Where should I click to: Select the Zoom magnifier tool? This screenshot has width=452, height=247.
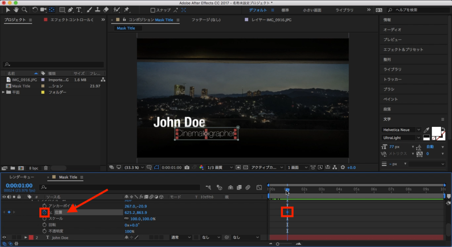[x=25, y=10]
